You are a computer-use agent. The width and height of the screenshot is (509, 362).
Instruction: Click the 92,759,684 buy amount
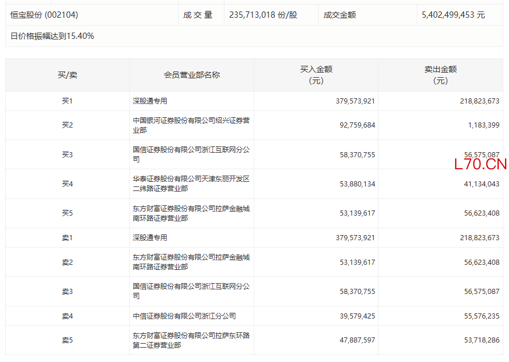[x=356, y=125]
